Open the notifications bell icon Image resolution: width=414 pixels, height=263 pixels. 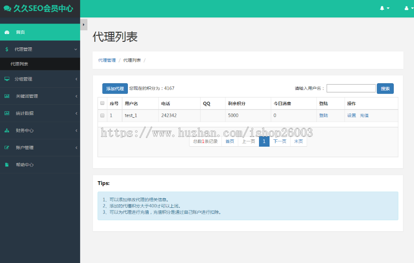(382, 8)
